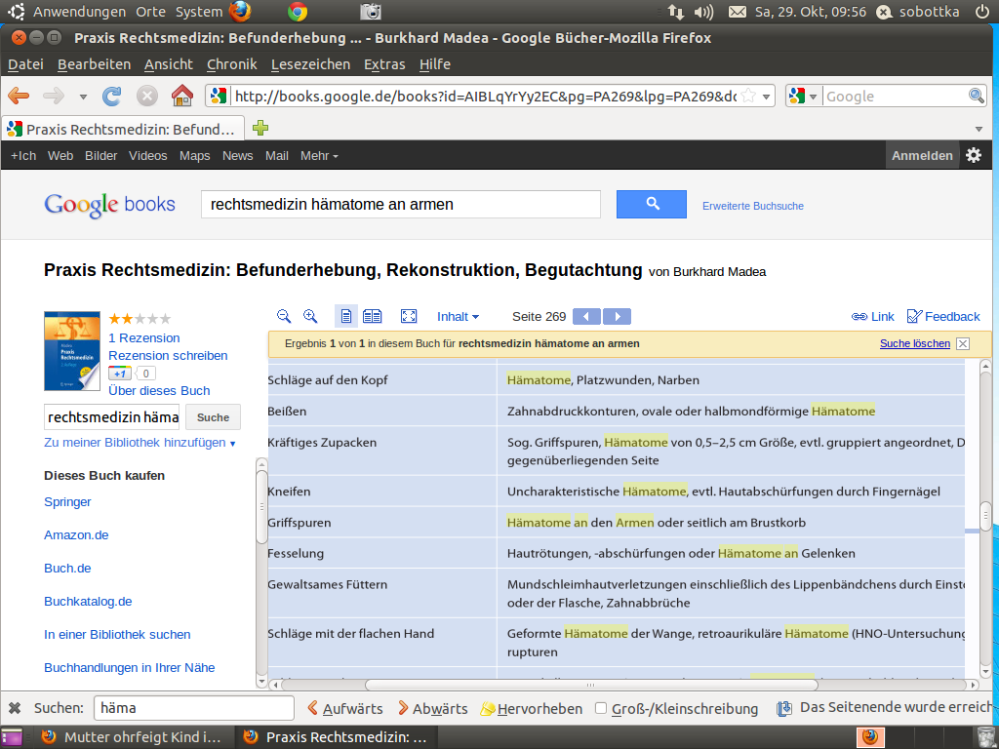The width and height of the screenshot is (999, 749).
Task: Open the URL bar history dropdown
Action: [766, 97]
